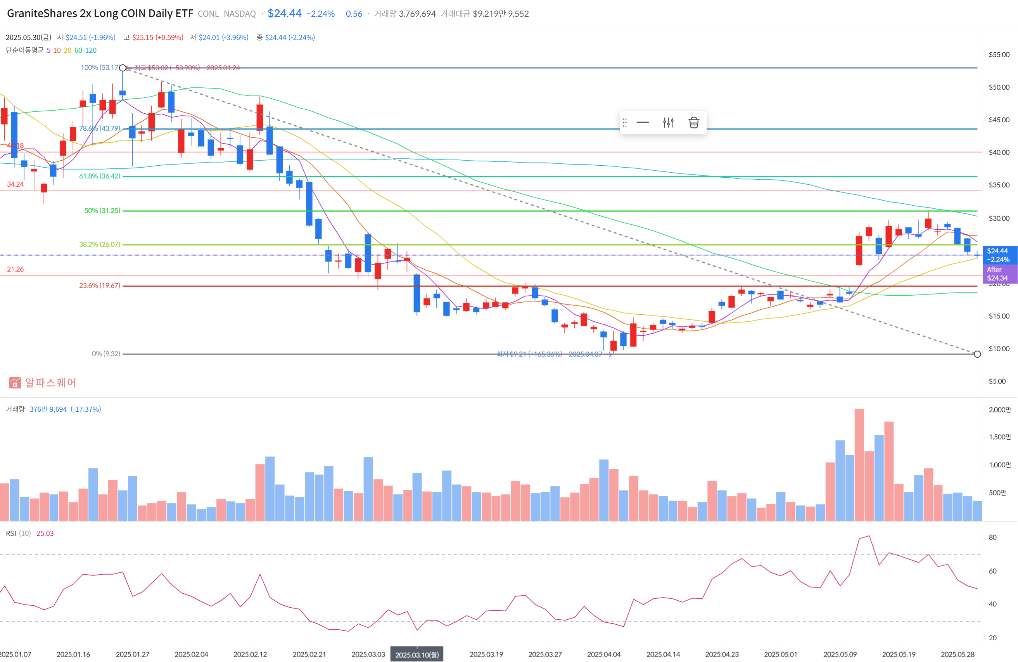Click the highlighted date 2025.03.10(월) marker
The image size is (1018, 662).
pos(417,655)
